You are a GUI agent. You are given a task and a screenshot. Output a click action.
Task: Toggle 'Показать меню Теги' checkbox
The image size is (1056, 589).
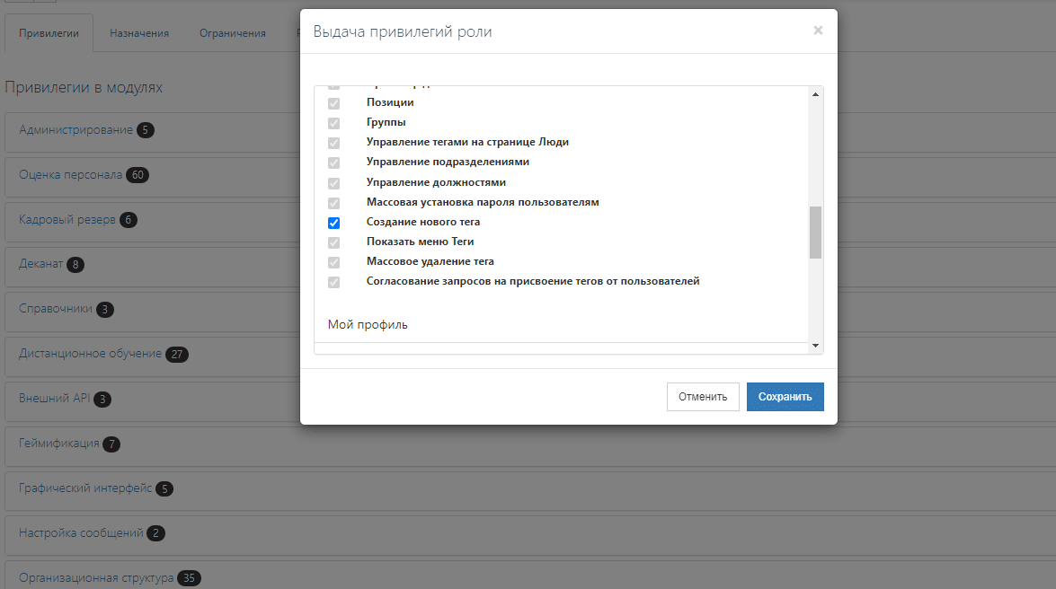[x=334, y=242]
